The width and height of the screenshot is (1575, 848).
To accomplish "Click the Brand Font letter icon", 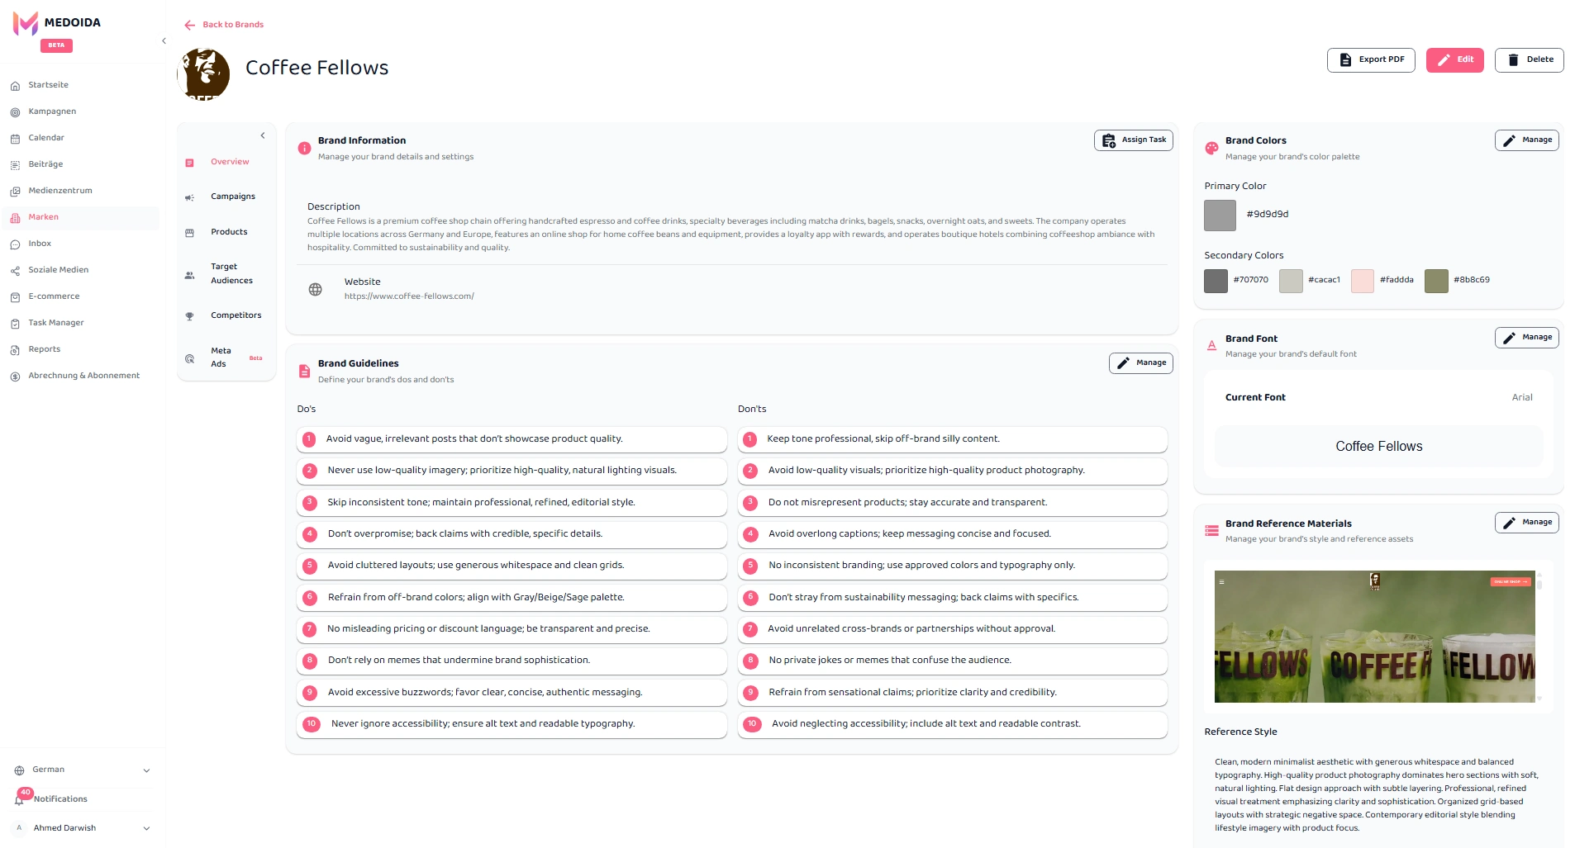I will [1211, 346].
